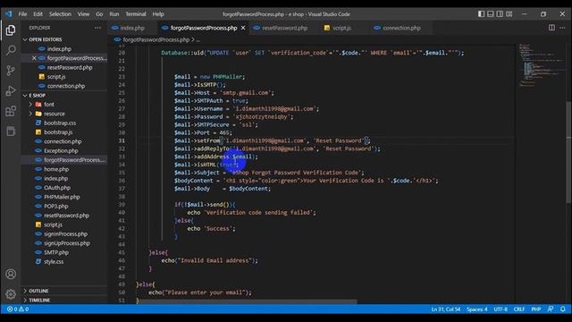Screen dimensions: 572x322
Task: Change indentation via Spaces: 4
Action: (x=476, y=309)
